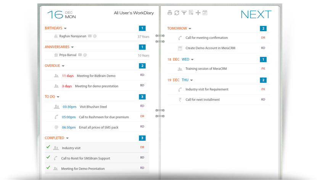
Task: Click the gift icon for Priya Bansal
Action: (x=56, y=55)
